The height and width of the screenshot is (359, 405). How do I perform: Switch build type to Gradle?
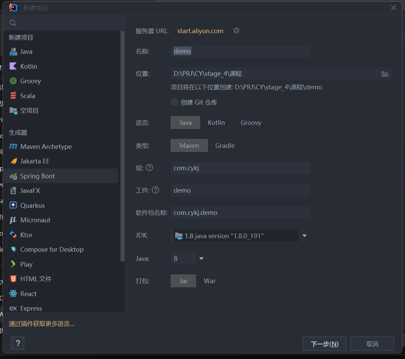coord(225,145)
